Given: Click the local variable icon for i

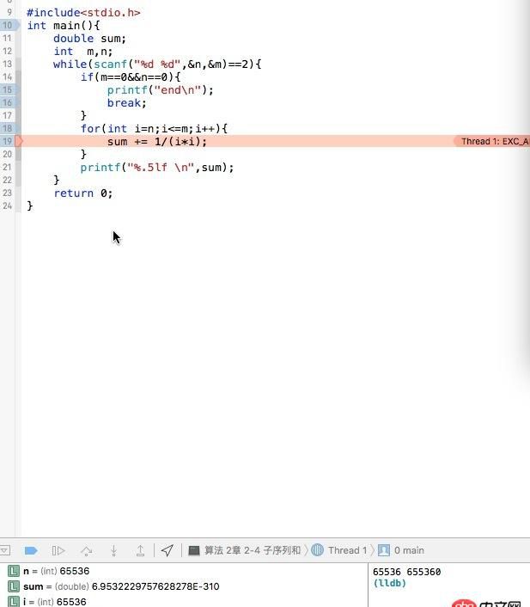Looking at the screenshot, I should (x=14, y=602).
